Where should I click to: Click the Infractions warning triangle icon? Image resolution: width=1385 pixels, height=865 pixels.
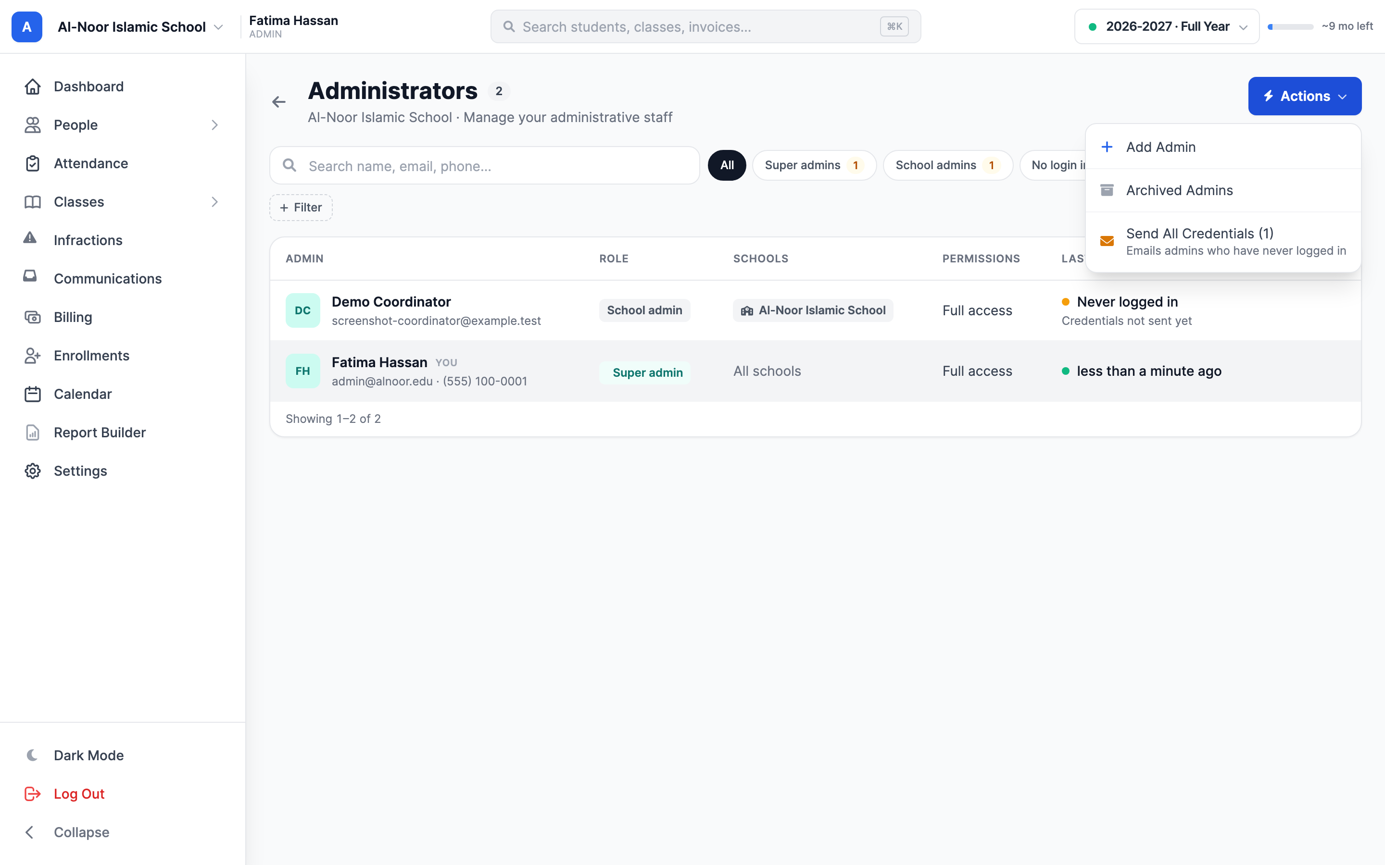coord(30,238)
